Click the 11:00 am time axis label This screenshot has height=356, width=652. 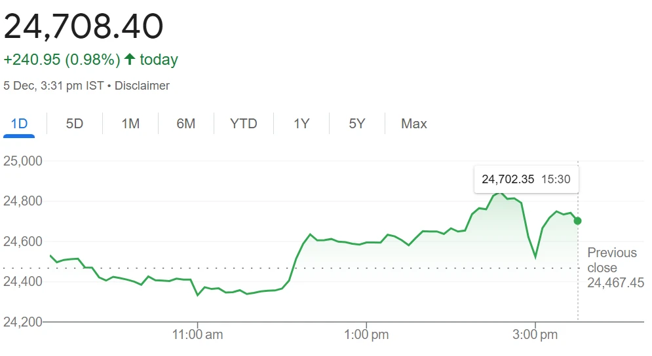coord(197,335)
